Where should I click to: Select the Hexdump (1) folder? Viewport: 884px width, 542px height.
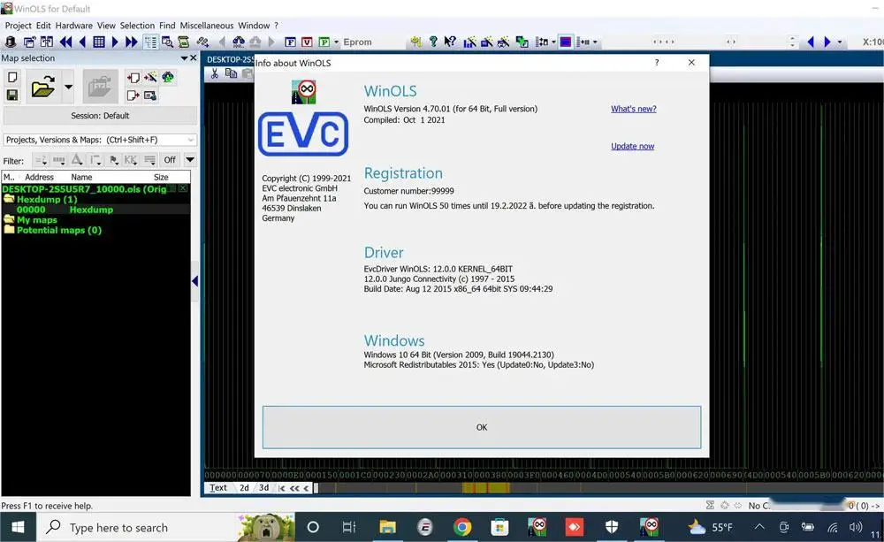[46, 200]
